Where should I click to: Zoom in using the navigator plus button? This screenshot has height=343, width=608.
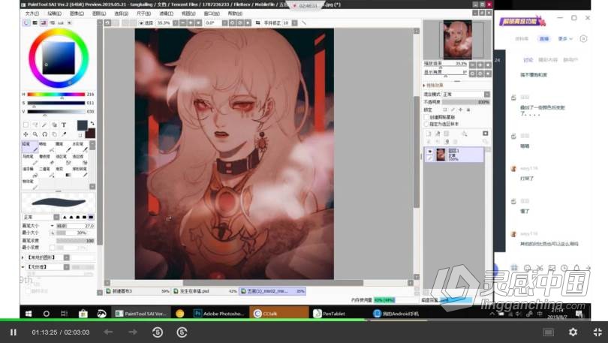tap(480, 65)
